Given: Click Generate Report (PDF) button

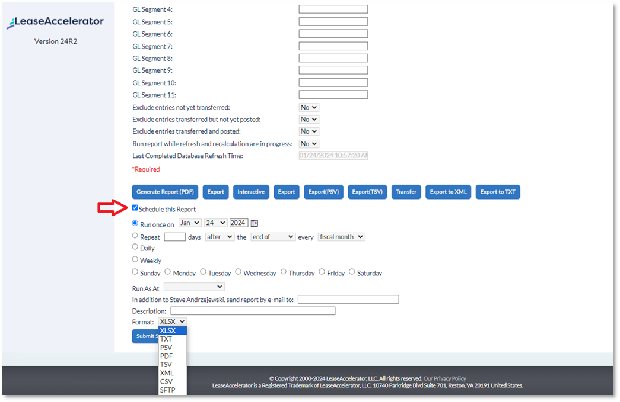Looking at the screenshot, I should pos(166,192).
